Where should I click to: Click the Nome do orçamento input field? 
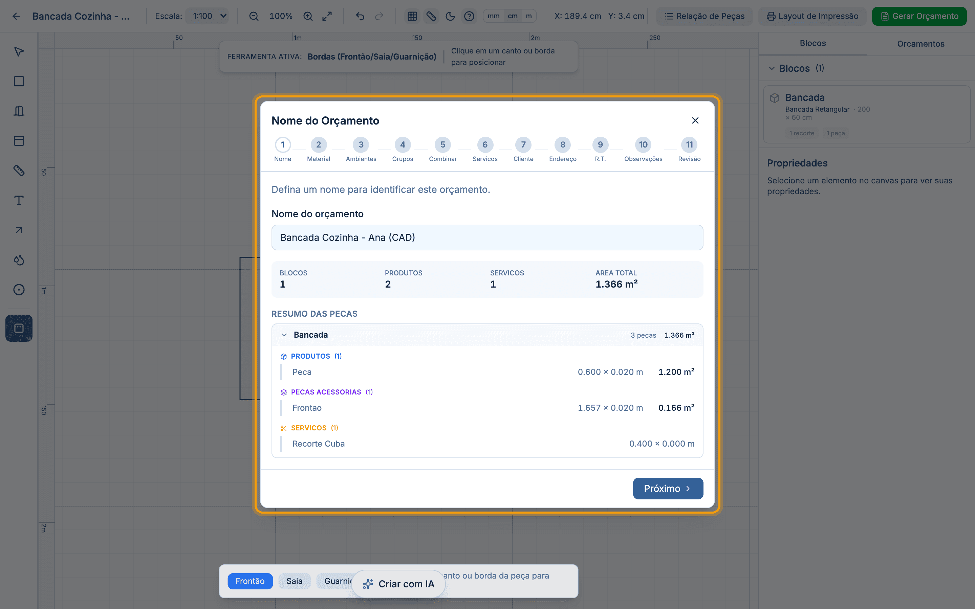pyautogui.click(x=487, y=238)
